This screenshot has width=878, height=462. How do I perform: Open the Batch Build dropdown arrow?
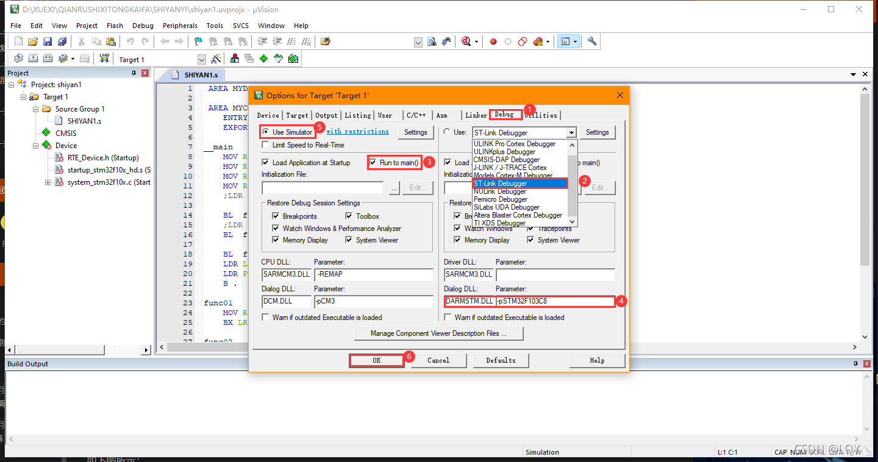(73, 59)
